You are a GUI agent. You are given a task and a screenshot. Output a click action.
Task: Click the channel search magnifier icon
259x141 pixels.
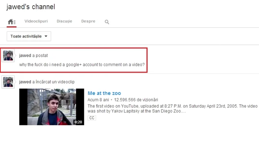pyautogui.click(x=107, y=22)
